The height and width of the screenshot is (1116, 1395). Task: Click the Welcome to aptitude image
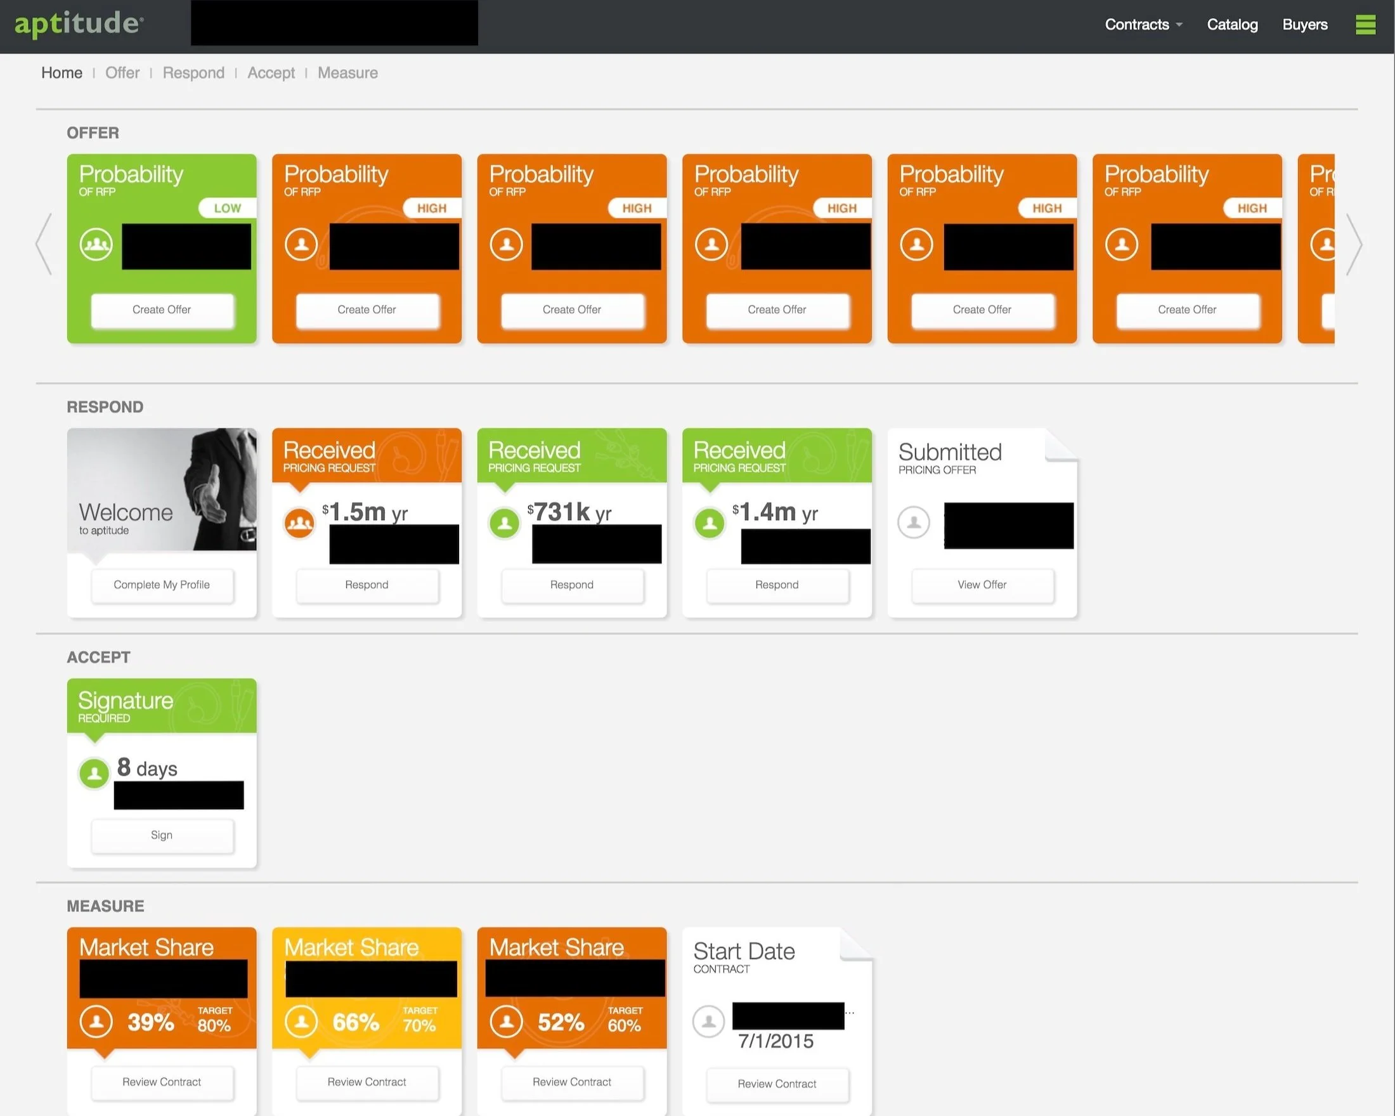(162, 490)
